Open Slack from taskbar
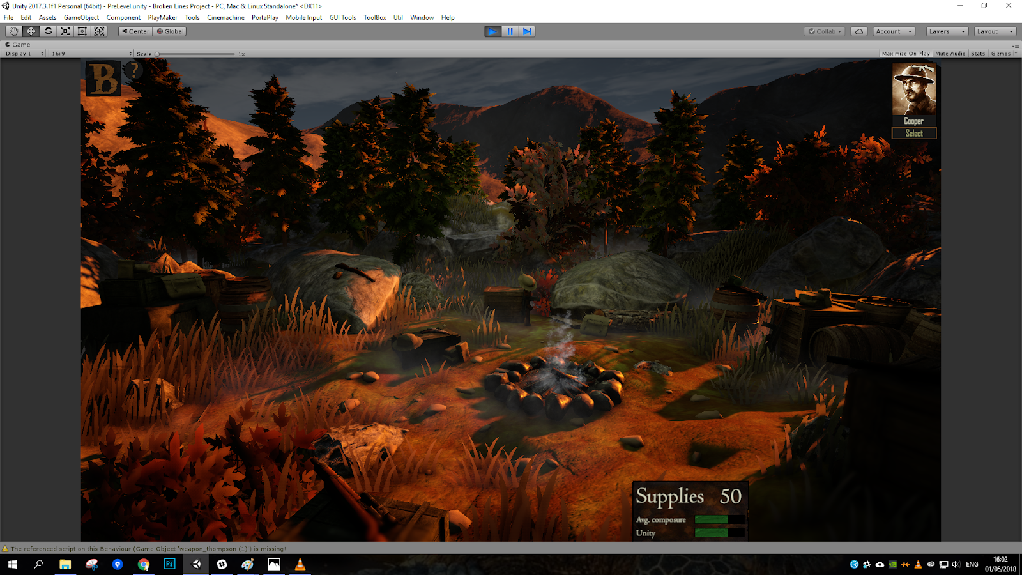The width and height of the screenshot is (1022, 575). (222, 564)
